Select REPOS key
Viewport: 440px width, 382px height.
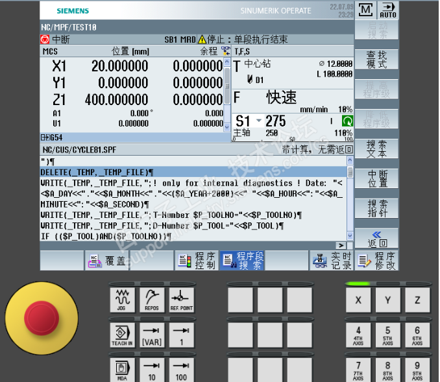point(152,300)
